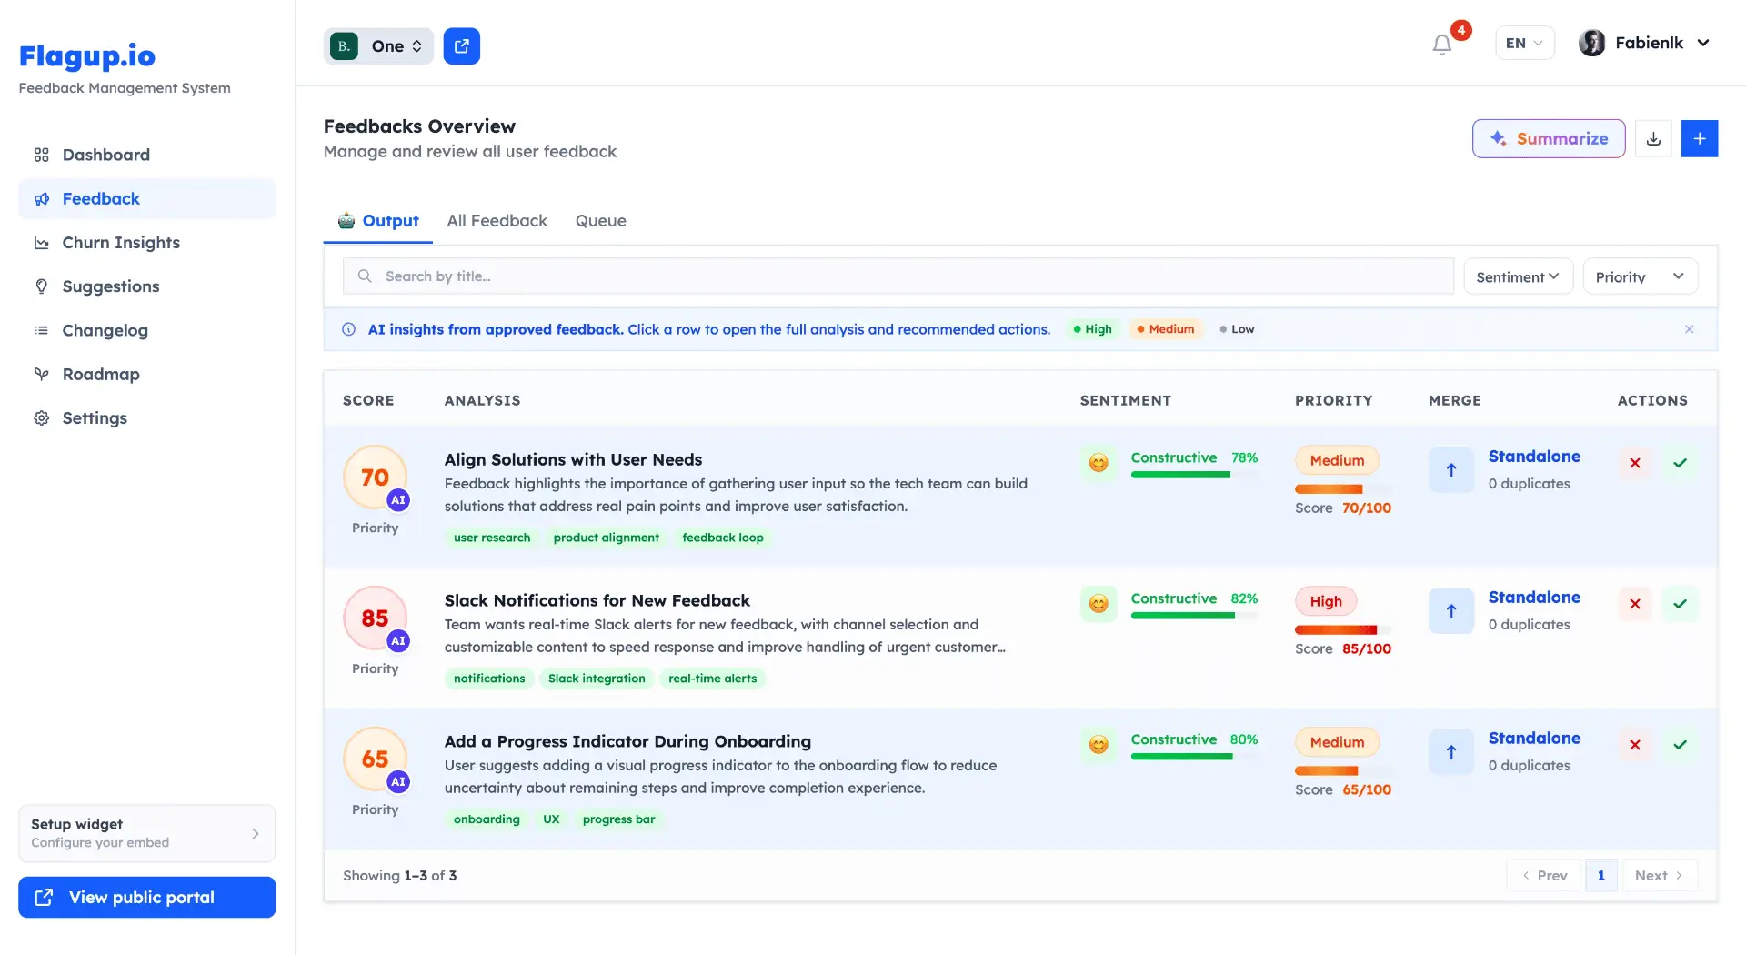Switch to the Queue tab
Screen dimensions: 1746x955
(x=600, y=221)
